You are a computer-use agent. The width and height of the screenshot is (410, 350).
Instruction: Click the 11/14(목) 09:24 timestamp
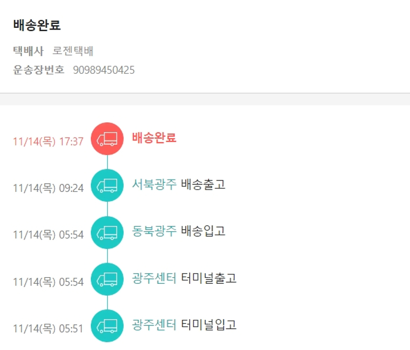48,188
